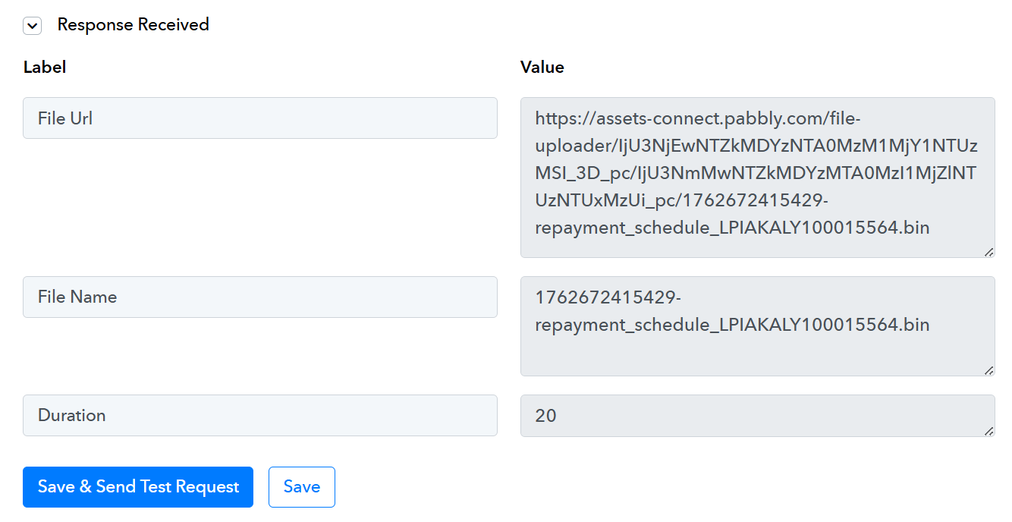
Task: Focus the File Url label field
Action: tap(259, 118)
